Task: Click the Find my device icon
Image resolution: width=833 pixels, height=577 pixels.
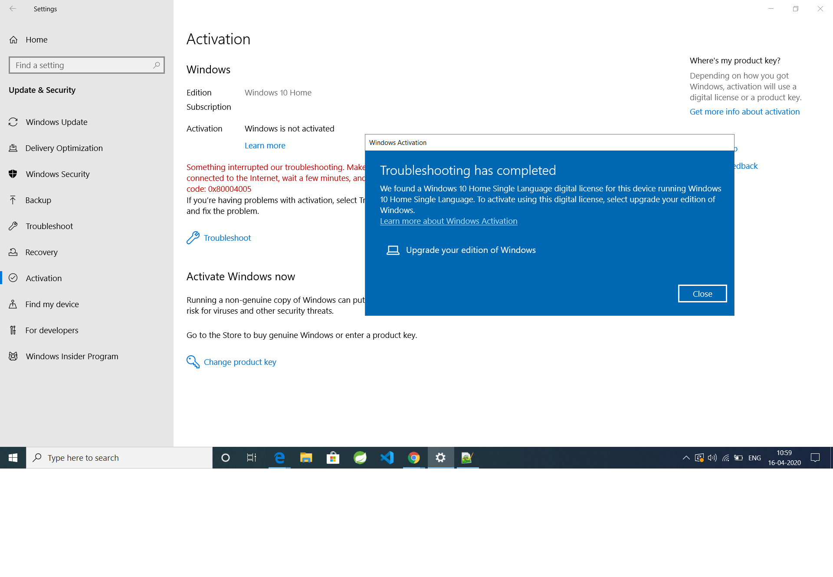Action: (x=13, y=304)
